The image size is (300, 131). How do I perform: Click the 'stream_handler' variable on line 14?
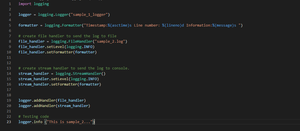coord(34,73)
